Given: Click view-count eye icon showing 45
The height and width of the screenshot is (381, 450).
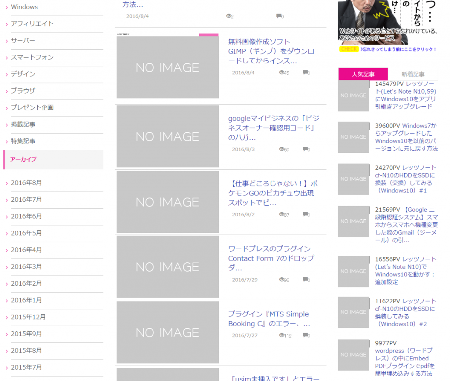Looking at the screenshot, I should click(x=282, y=73).
